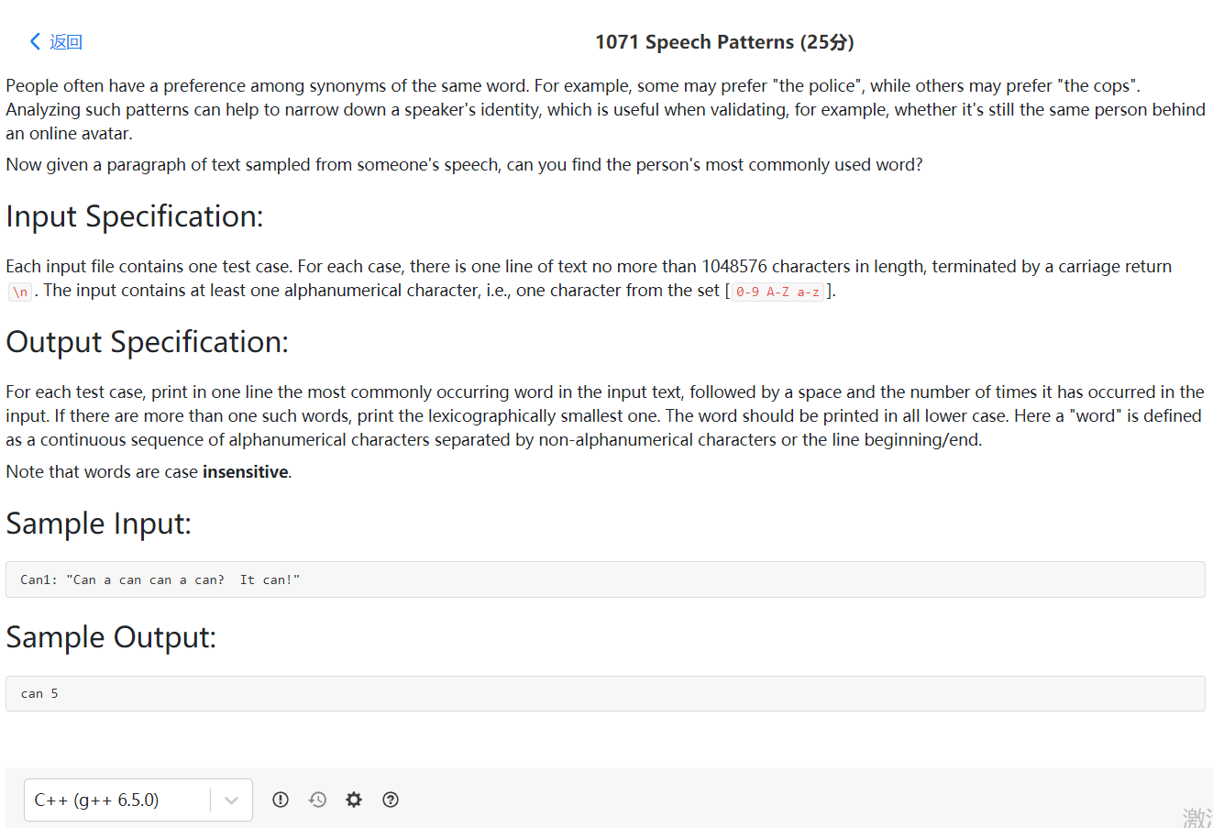Click the inline \n code snippet

[x=20, y=292]
